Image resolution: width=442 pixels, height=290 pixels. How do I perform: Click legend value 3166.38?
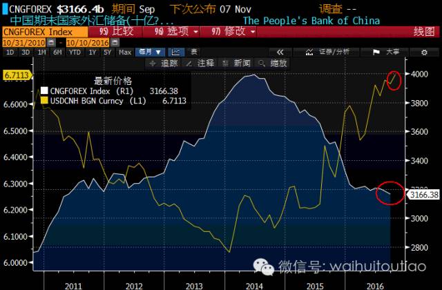click(164, 91)
